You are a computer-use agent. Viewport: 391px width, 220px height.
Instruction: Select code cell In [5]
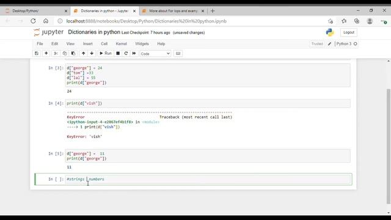tap(208, 156)
